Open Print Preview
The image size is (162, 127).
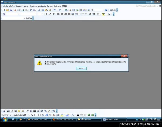coord(26,10)
